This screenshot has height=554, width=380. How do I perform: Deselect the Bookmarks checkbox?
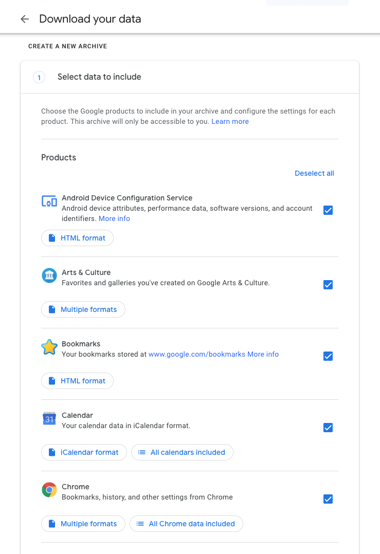(x=328, y=356)
